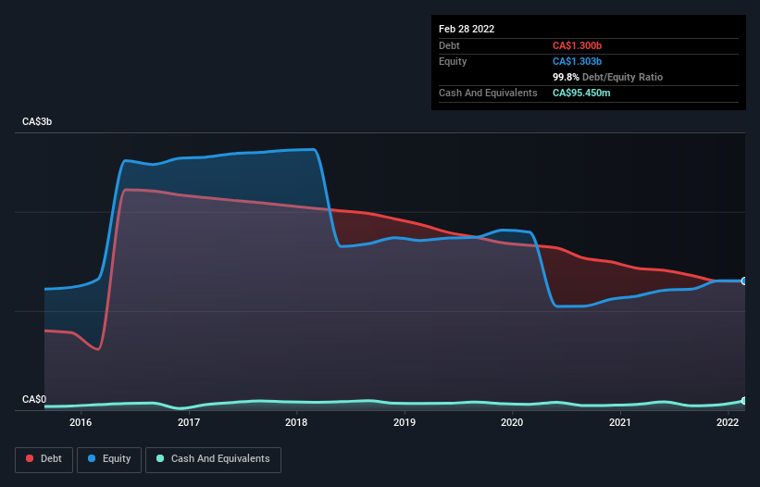Click the CA$3b y-axis label
The height and width of the screenshot is (487, 760).
click(37, 121)
